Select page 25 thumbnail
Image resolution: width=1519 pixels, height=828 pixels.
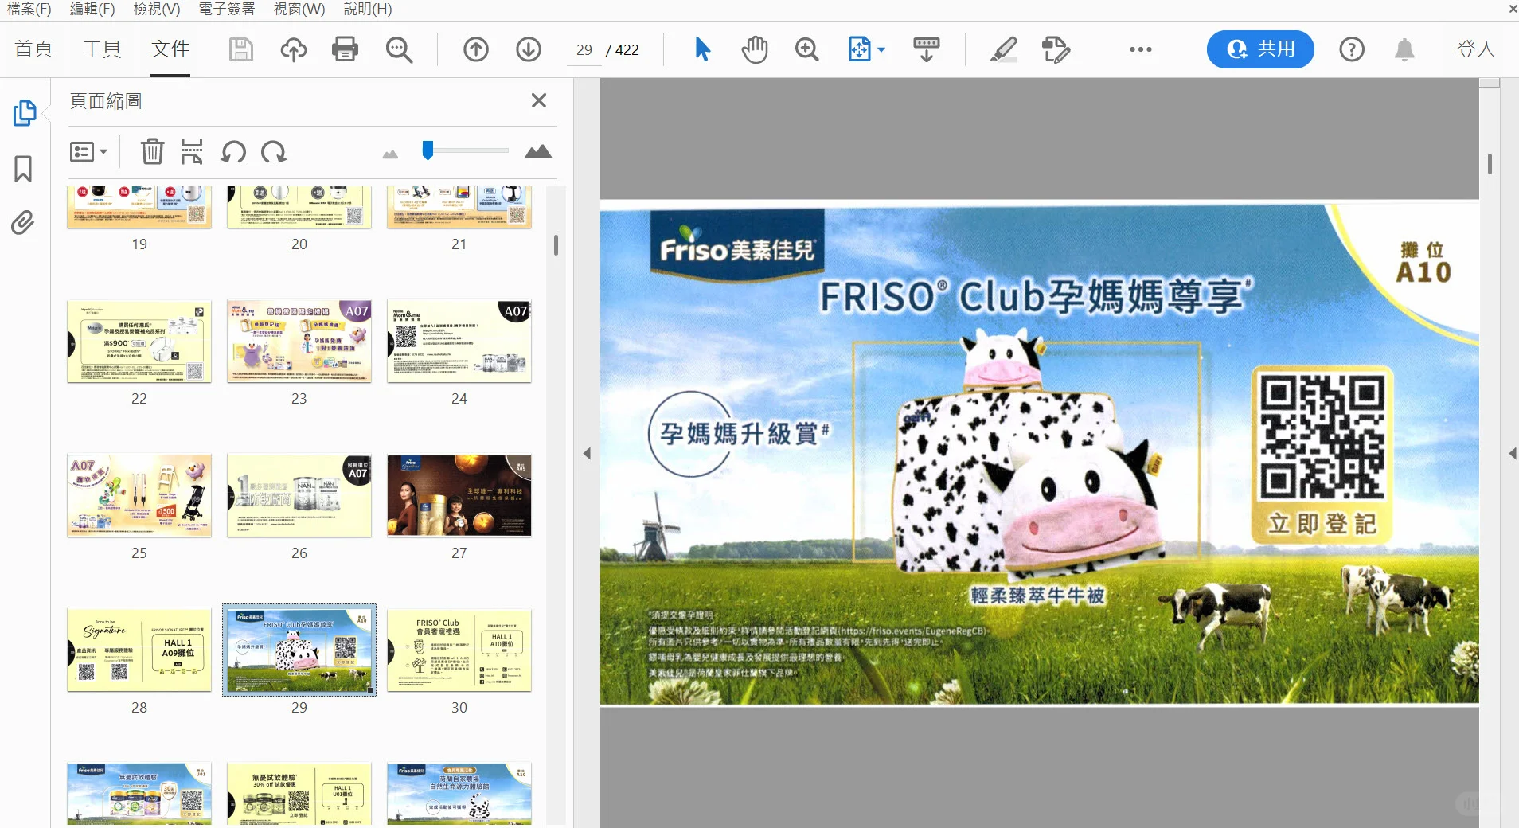point(139,496)
